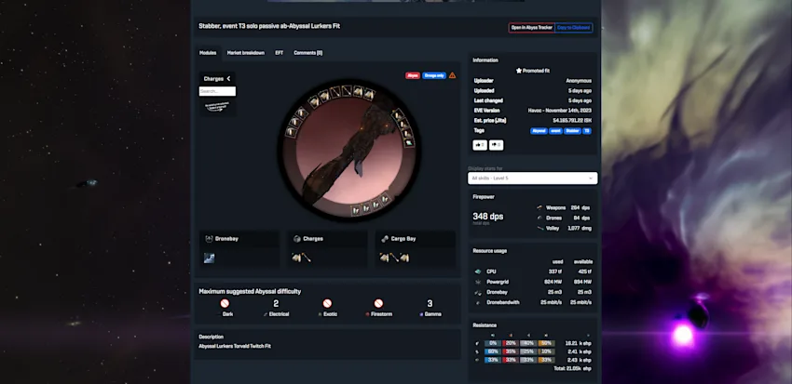Click the armor EM resistance 60% bar
The width and height of the screenshot is (792, 384).
point(493,351)
